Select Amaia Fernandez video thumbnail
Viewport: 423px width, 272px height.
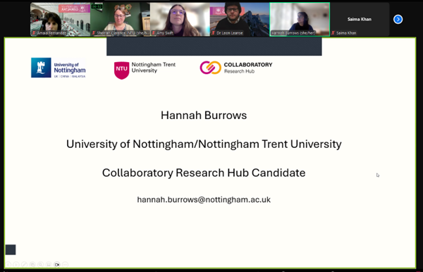(60, 20)
